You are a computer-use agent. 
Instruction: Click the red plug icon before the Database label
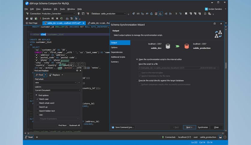point(88,13)
